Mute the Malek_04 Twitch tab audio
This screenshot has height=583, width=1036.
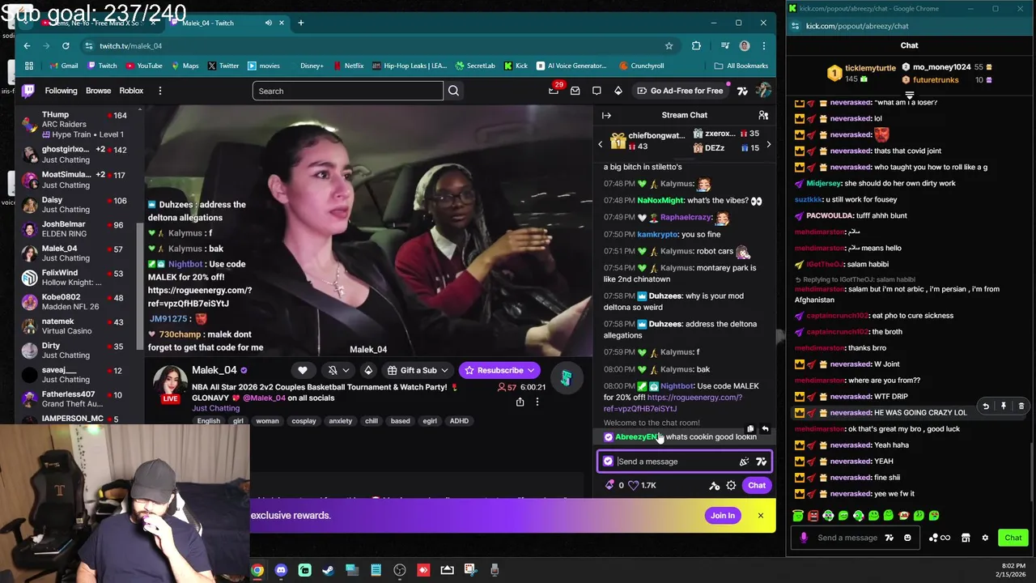[268, 23]
